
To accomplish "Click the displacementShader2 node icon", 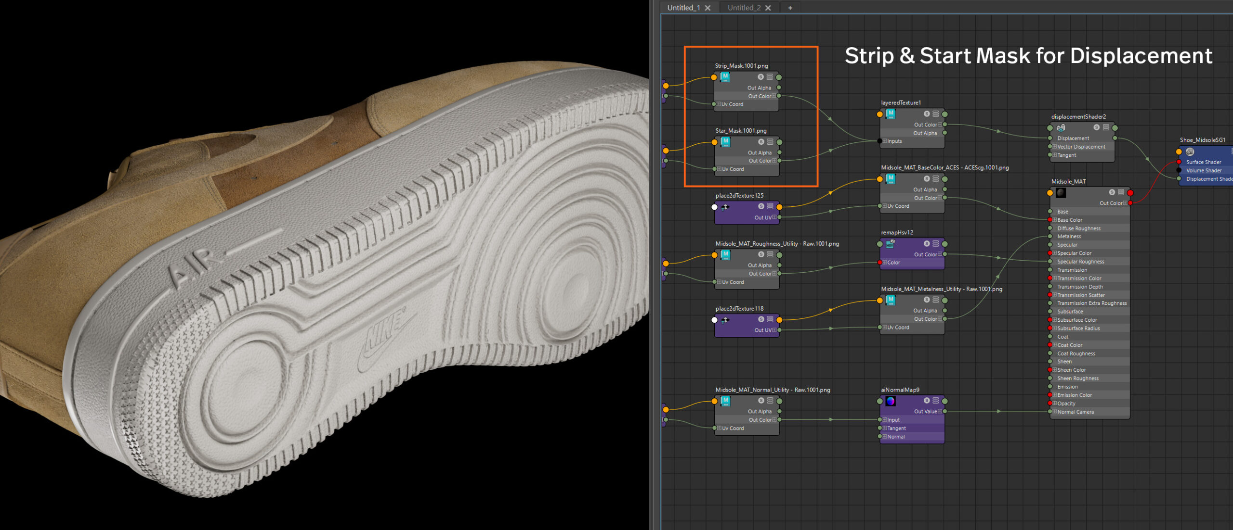I will 1061,128.
